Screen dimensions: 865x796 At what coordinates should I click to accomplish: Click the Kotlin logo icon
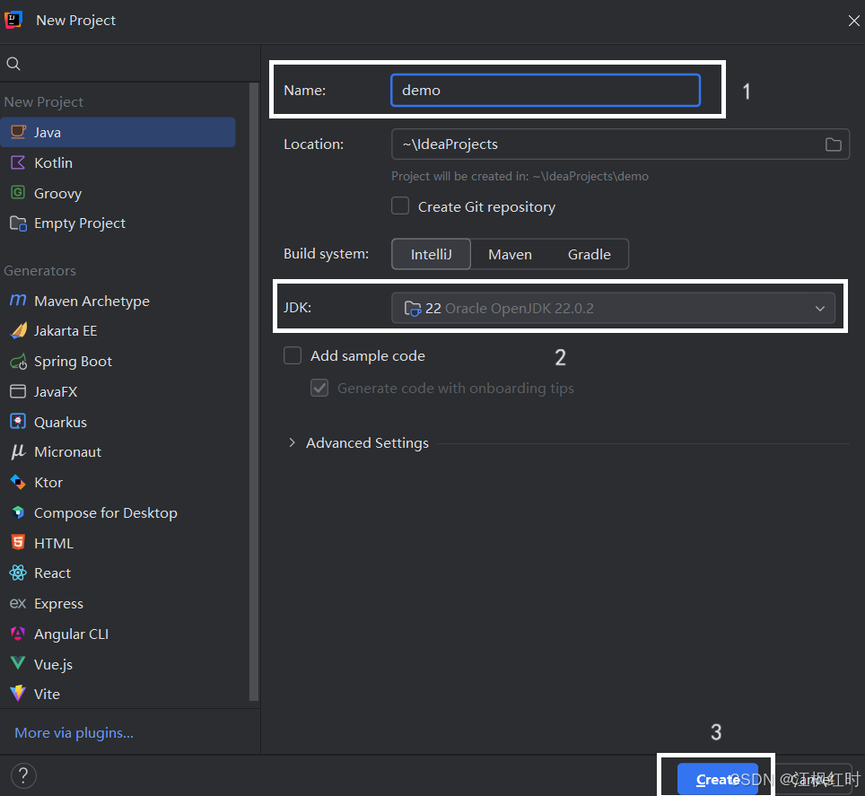(18, 162)
